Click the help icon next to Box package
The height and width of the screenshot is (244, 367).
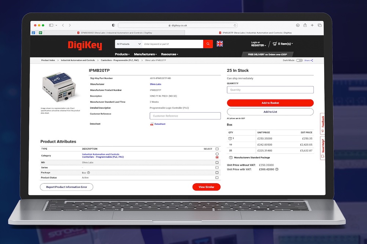click(88, 173)
